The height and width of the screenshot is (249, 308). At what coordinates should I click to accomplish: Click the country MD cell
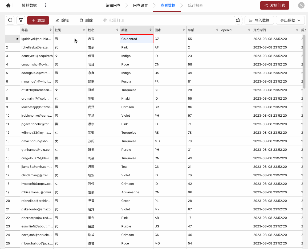point(170,141)
